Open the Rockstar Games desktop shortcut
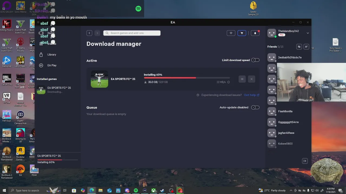This screenshot has width=346, height=194. [21, 154]
